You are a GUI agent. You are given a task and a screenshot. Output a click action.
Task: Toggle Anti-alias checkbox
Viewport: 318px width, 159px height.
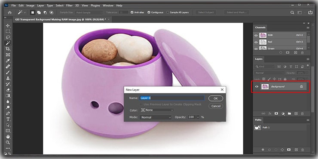tap(132, 12)
